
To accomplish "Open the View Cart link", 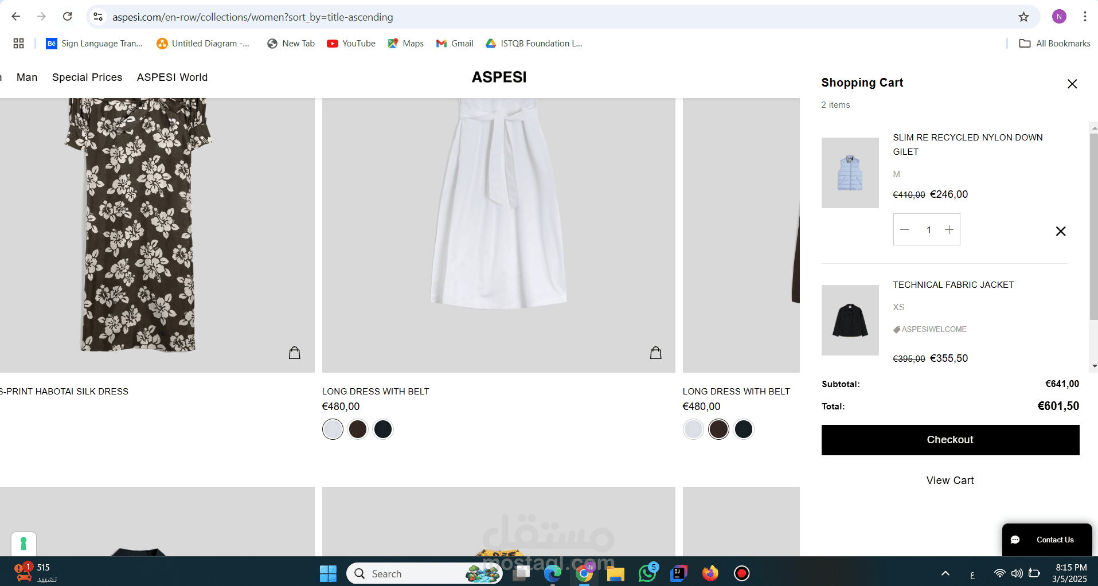I will click(x=950, y=480).
